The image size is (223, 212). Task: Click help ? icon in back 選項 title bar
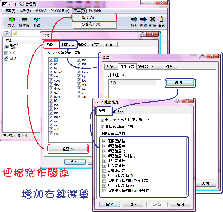pyautogui.click(x=143, y=34)
